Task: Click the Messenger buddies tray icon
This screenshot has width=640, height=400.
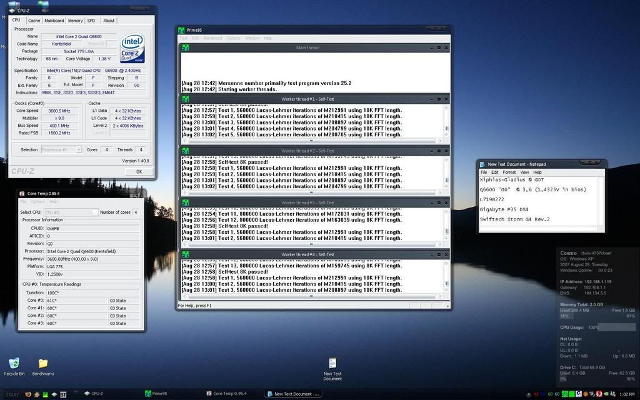Action: [612, 394]
